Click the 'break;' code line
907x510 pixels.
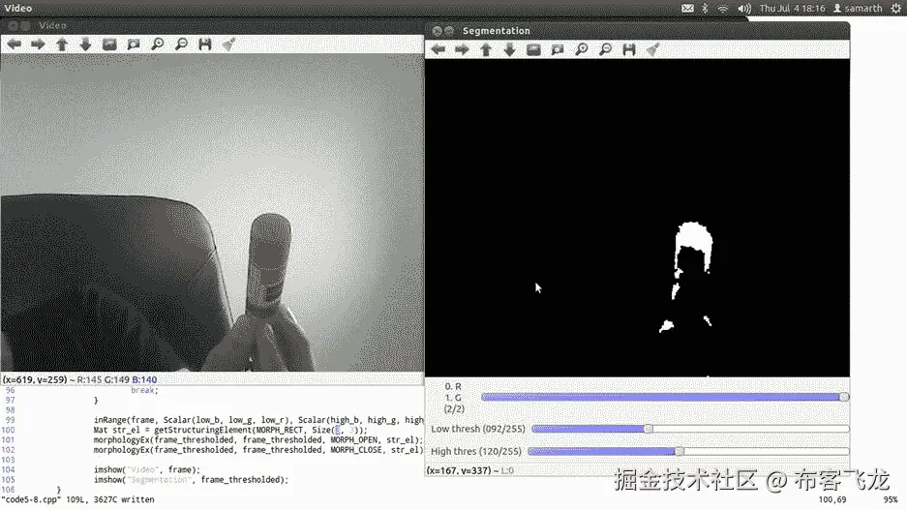[x=144, y=390]
